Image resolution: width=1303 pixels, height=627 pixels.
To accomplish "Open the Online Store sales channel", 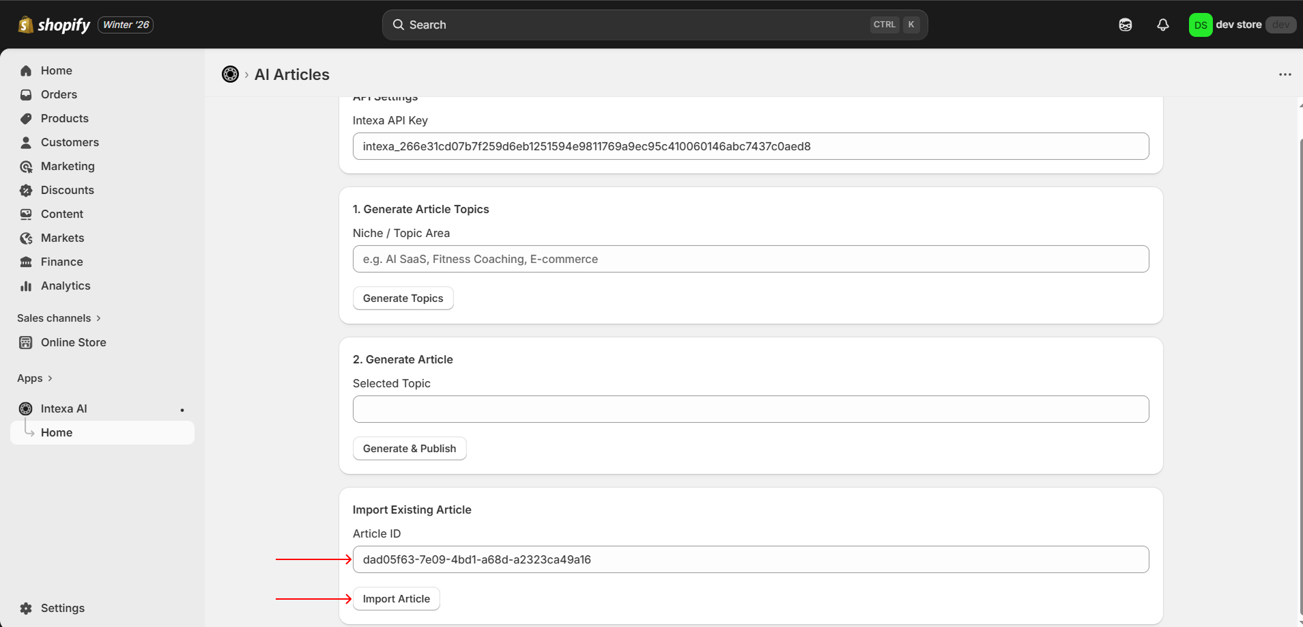I will coord(73,342).
